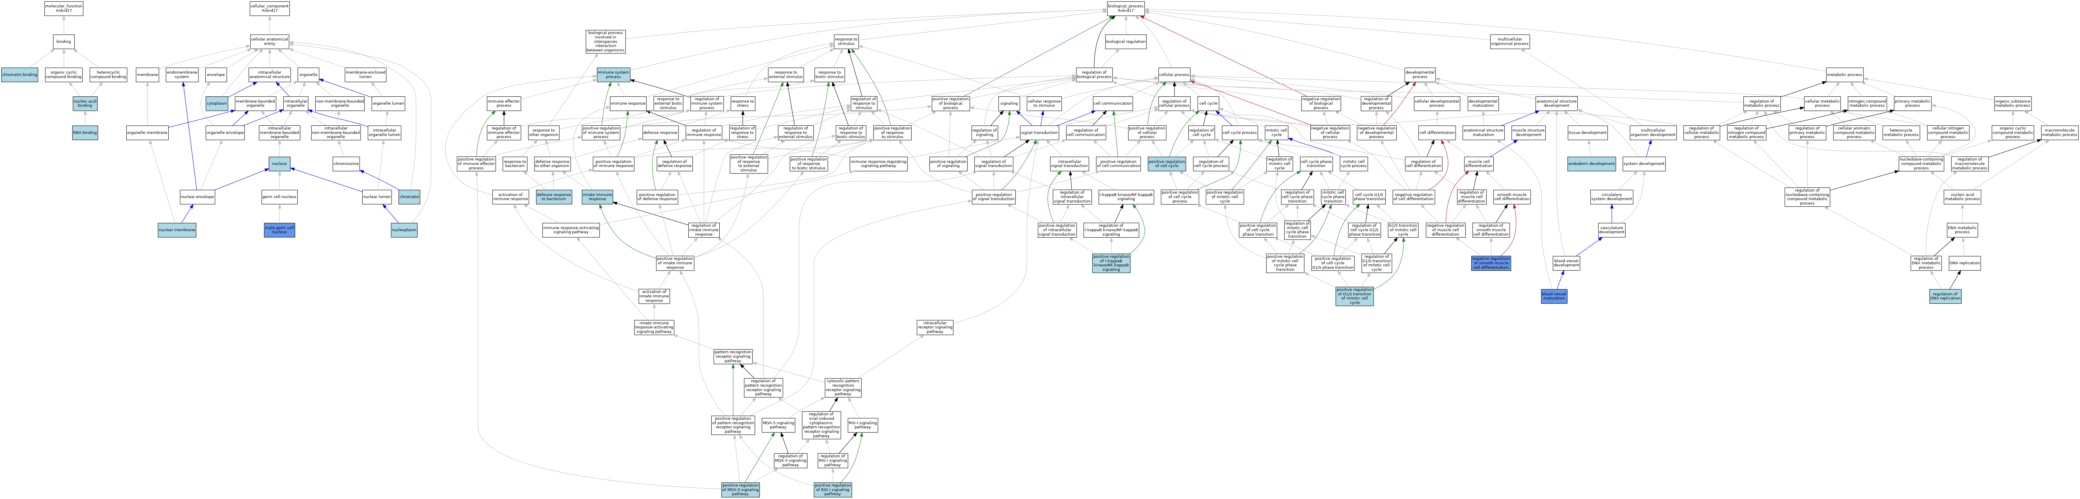This screenshot has height=499, width=2080.
Task: Select the 'male germ cell nucleus' node
Action: (x=280, y=230)
